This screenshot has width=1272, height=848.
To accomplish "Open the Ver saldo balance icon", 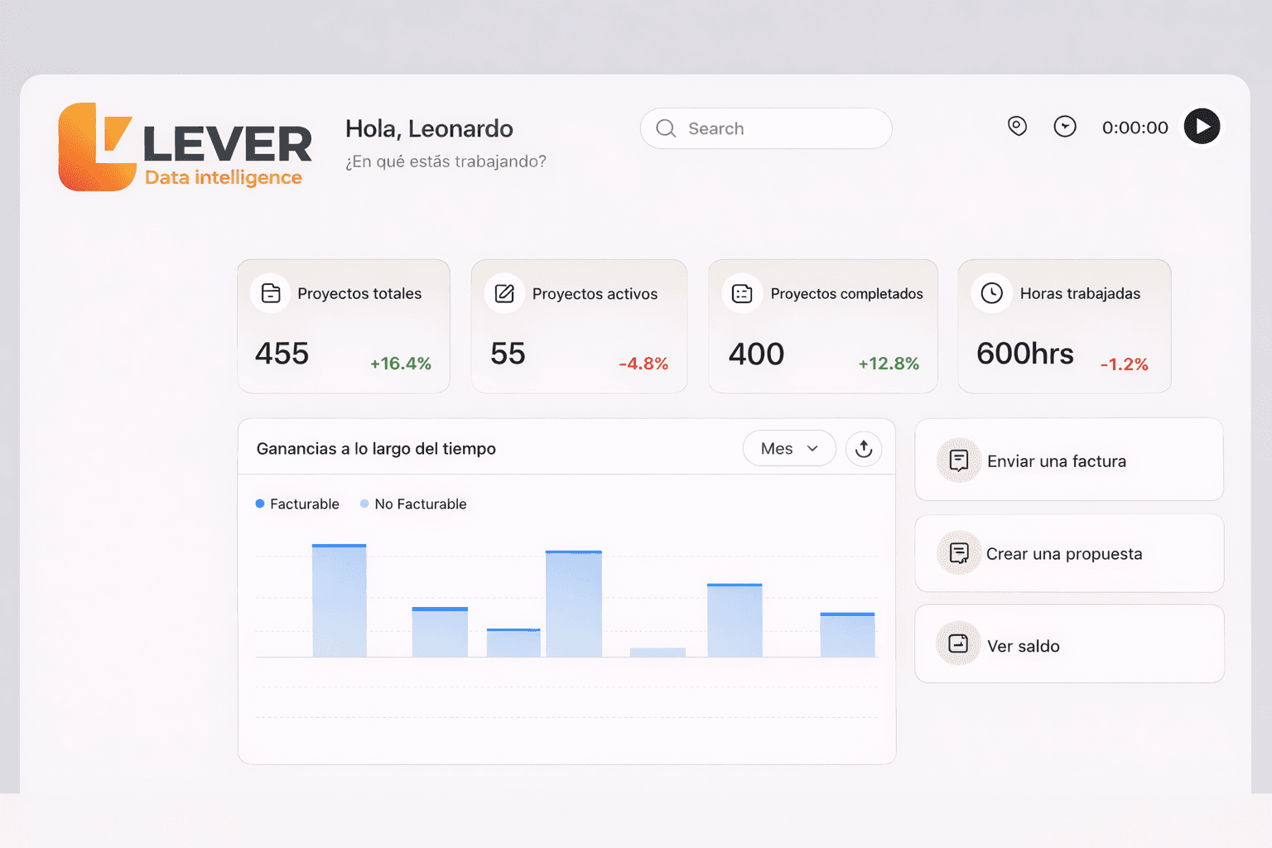I will 958,644.
